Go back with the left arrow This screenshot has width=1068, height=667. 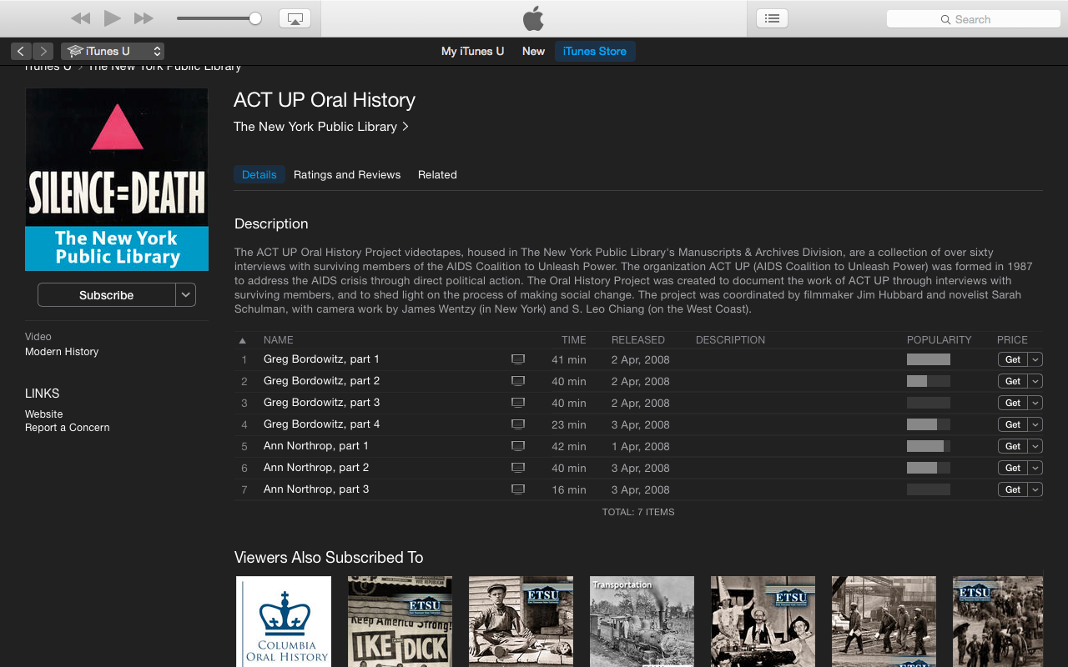21,51
